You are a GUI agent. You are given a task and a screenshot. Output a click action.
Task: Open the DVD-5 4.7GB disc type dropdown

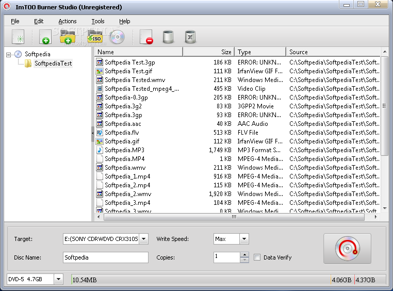(58, 279)
